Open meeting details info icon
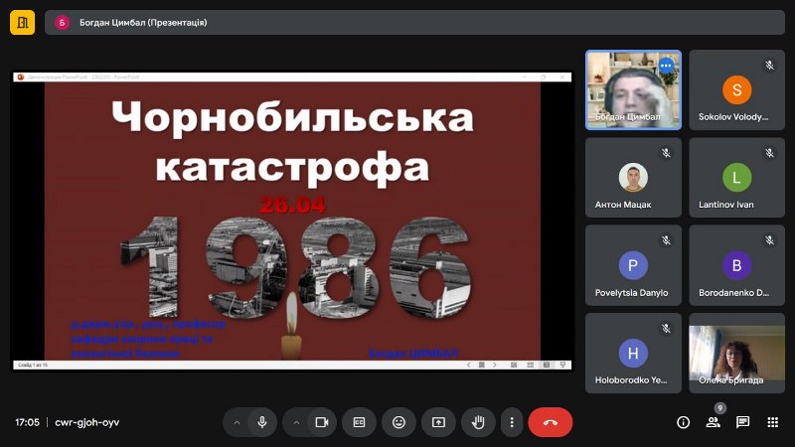This screenshot has width=795, height=447. (x=683, y=422)
